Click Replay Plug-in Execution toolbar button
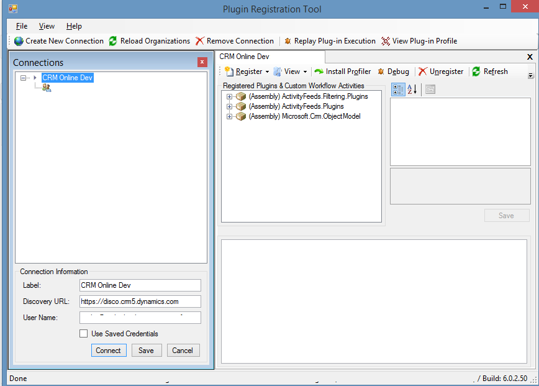 (x=330, y=41)
